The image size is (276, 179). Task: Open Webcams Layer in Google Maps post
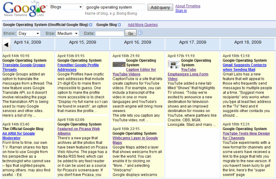(x=135, y=140)
